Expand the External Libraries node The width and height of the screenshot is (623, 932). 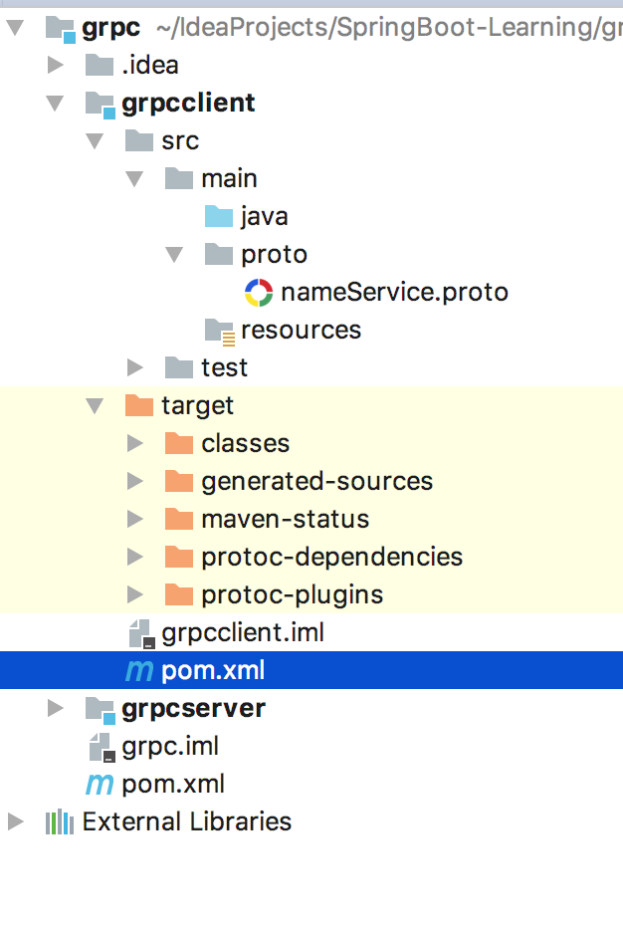[16, 821]
